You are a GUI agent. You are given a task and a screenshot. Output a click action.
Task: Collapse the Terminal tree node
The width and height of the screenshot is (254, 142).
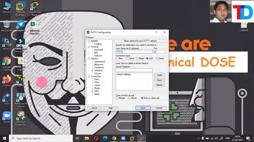tap(89, 47)
